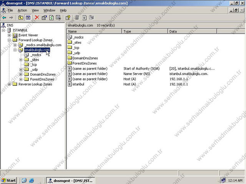Select ForestDnsZones folder in tree
Image resolution: width=246 pixels, height=184 pixels.
42,79
